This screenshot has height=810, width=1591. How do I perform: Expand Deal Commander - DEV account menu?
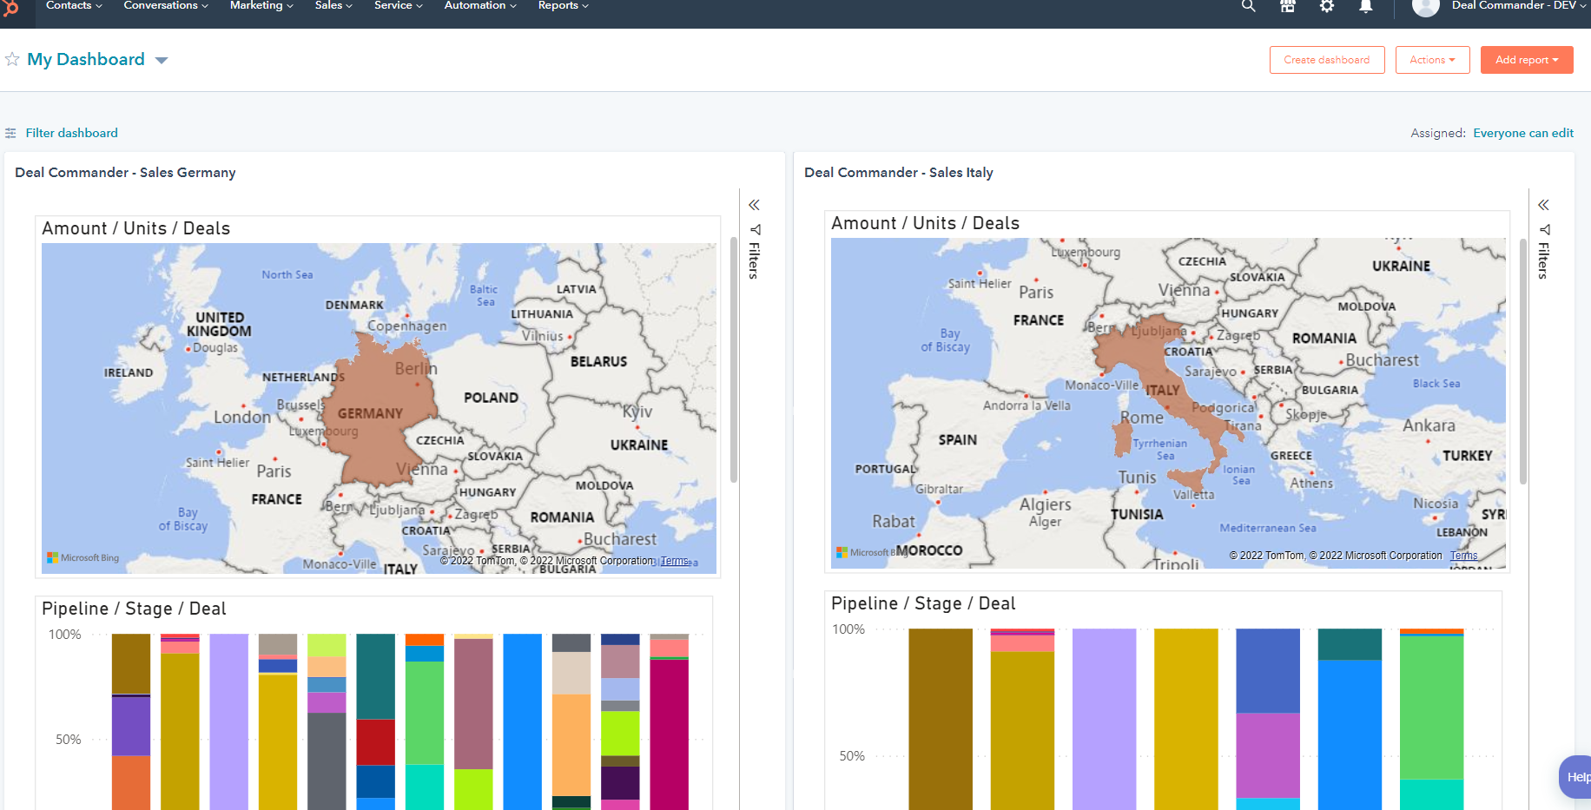1519,6
